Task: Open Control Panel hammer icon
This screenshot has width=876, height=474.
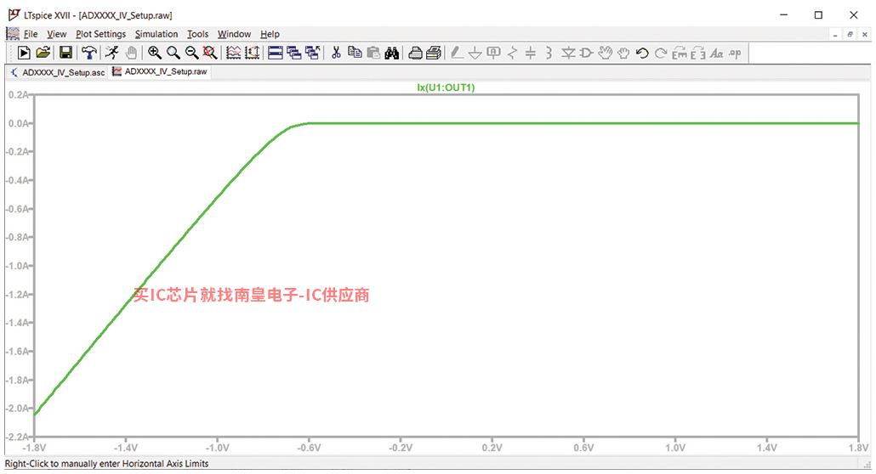Action: [88, 53]
